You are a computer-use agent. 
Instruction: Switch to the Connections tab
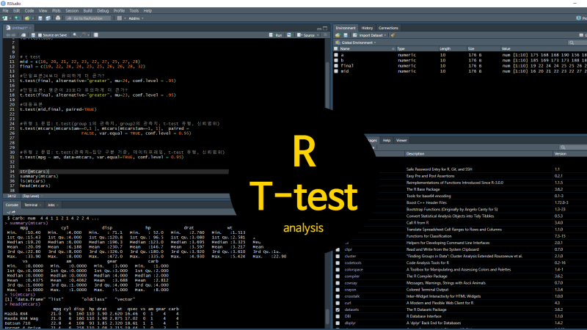tap(388, 28)
